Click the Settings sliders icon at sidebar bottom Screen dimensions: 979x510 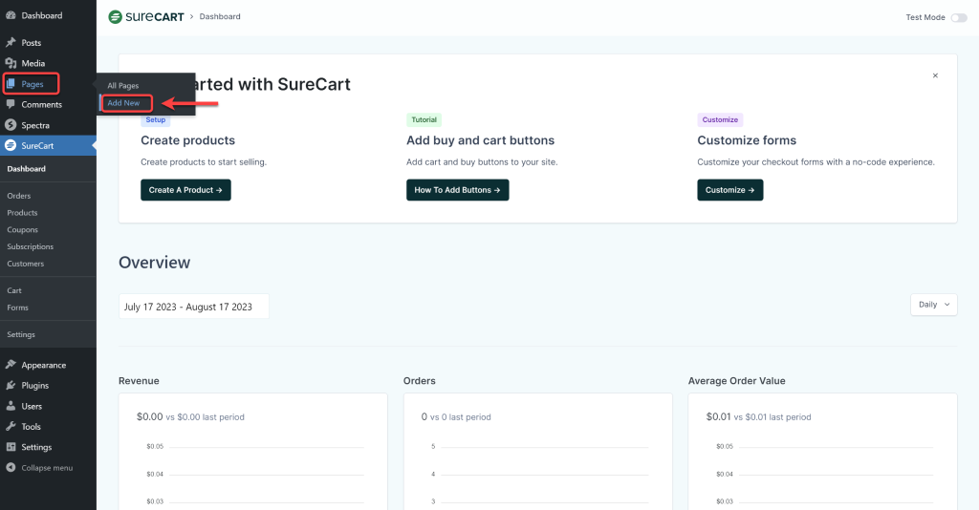11,447
